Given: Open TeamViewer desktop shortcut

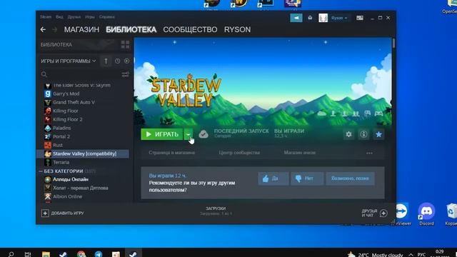Looking at the screenshot, I should [x=403, y=214].
